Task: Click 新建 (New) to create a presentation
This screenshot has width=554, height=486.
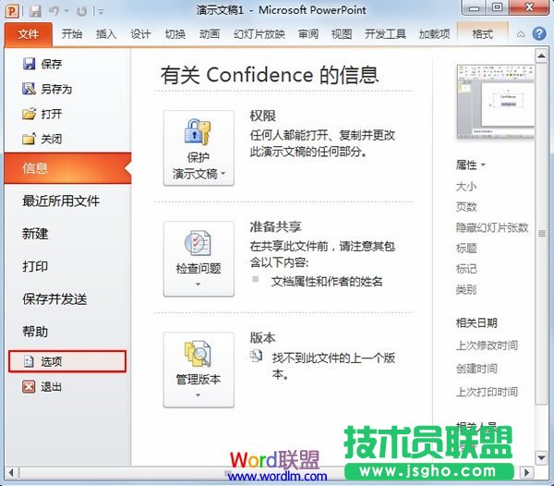Action: pyautogui.click(x=35, y=234)
